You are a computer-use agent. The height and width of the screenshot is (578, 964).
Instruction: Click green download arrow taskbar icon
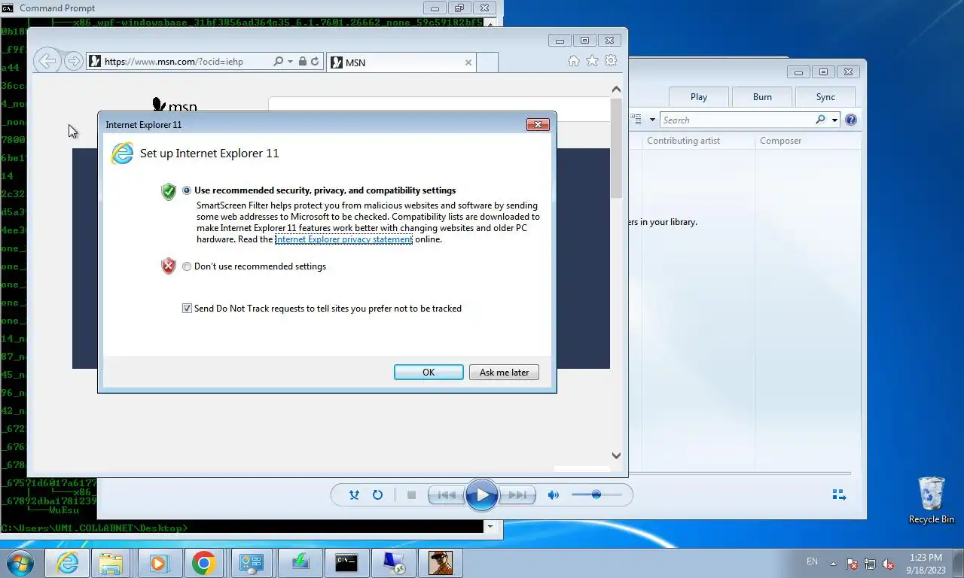300,563
